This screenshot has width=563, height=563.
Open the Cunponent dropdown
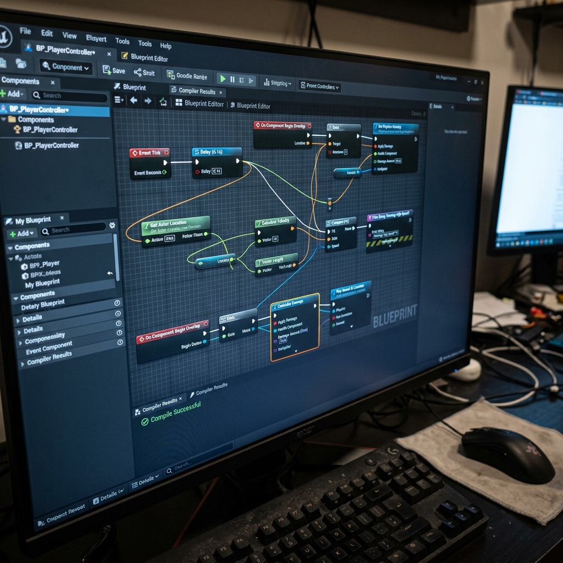click(66, 67)
